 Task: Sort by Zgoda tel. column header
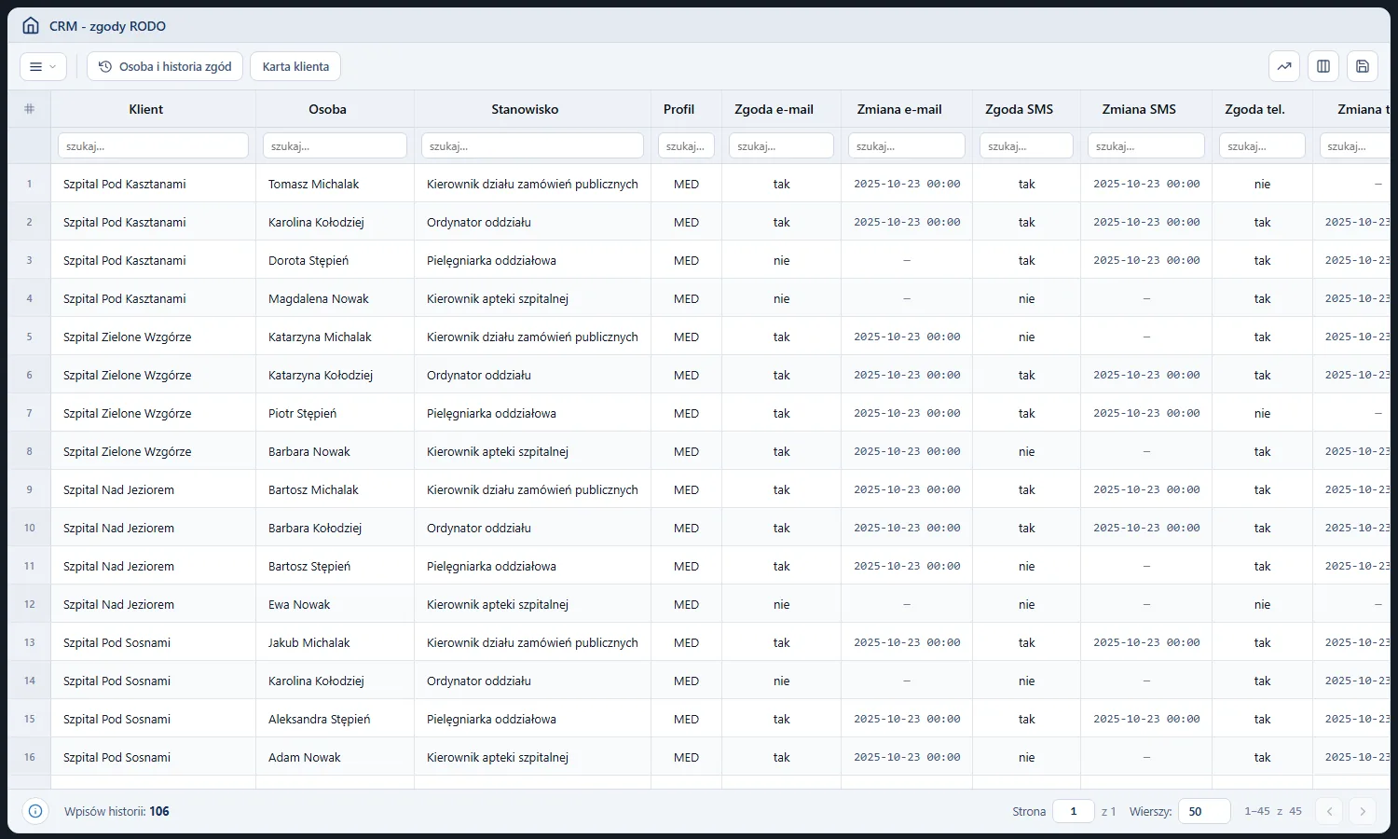(1254, 109)
